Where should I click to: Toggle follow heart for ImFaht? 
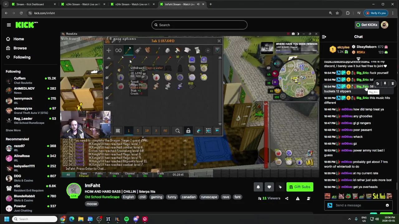(269, 187)
